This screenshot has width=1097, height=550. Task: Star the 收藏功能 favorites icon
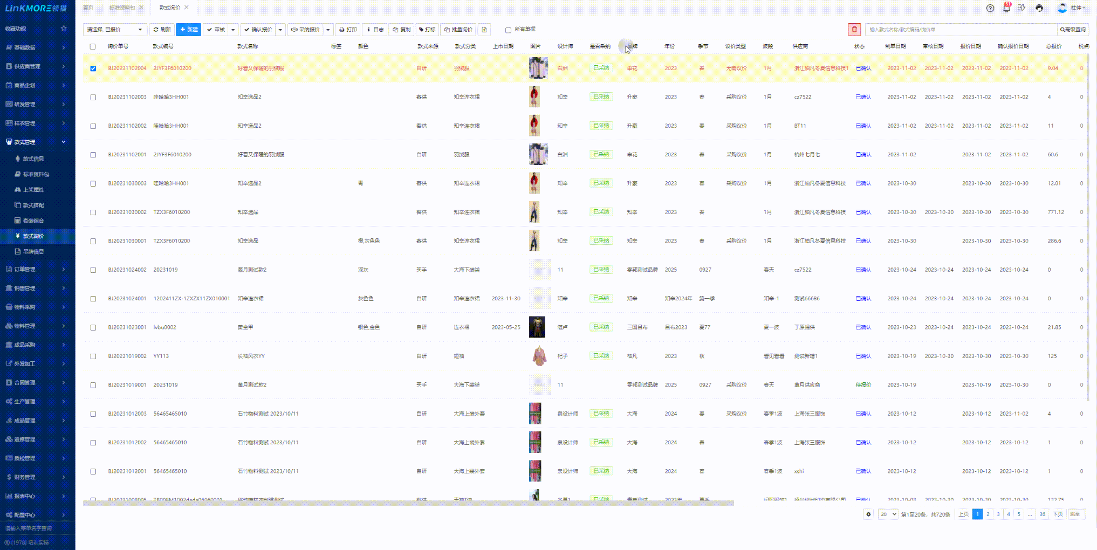point(64,29)
